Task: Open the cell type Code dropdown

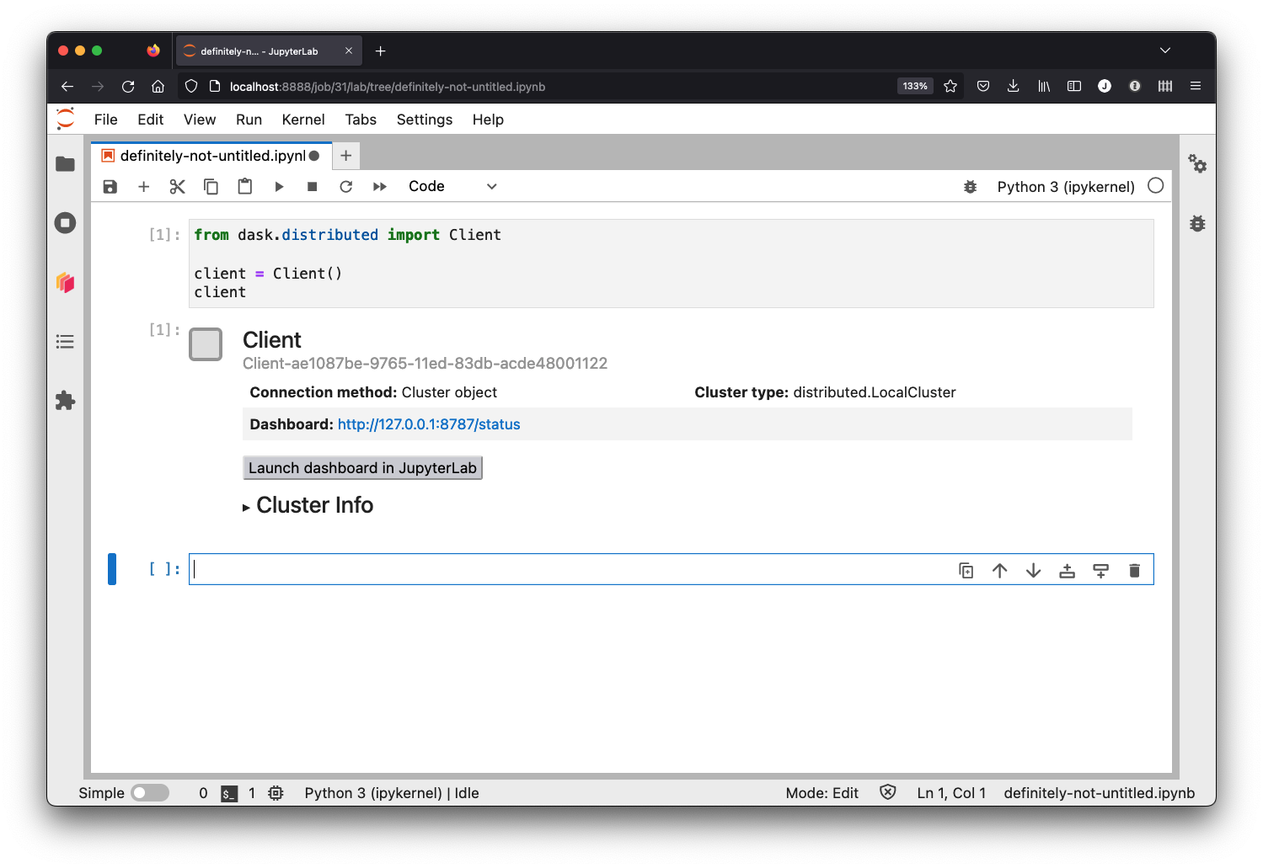Action: [x=452, y=187]
